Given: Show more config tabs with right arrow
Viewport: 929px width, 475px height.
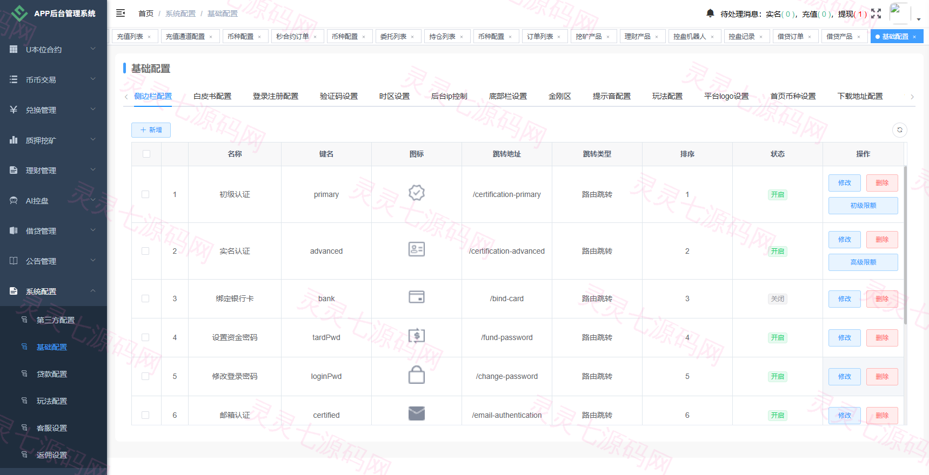Looking at the screenshot, I should click(x=912, y=97).
